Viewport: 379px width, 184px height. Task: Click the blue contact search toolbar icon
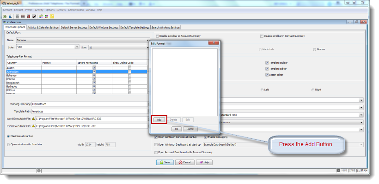10,17
